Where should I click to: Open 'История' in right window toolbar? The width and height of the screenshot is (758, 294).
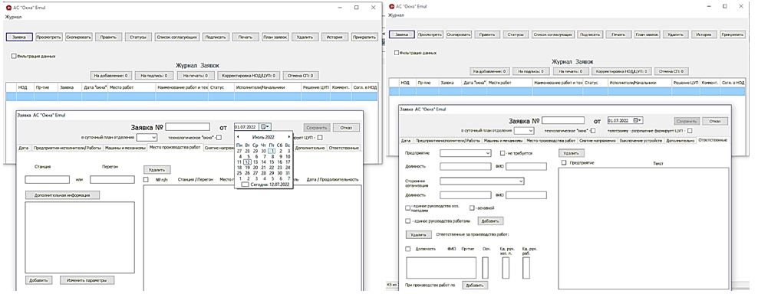click(x=704, y=34)
